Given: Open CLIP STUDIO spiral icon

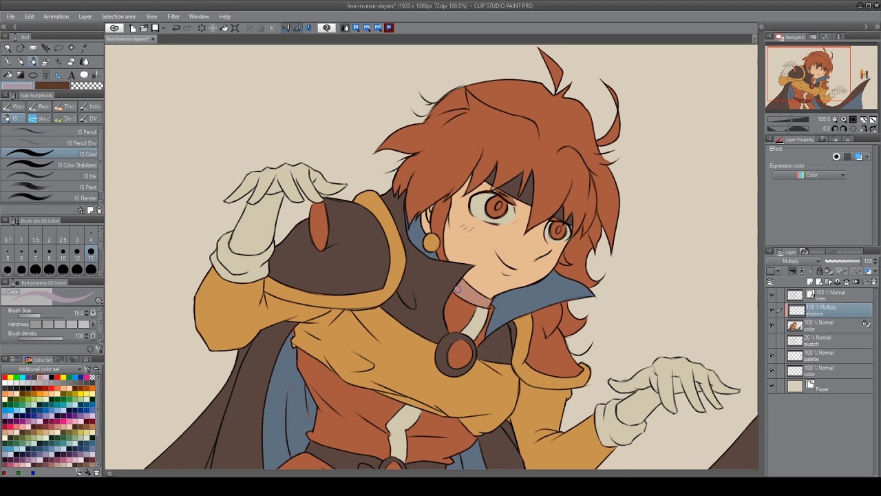Looking at the screenshot, I should point(114,28).
